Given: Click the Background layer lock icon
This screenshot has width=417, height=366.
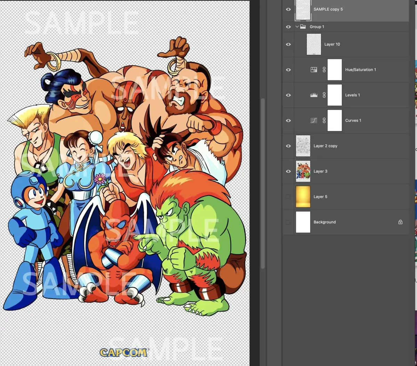Looking at the screenshot, I should coord(400,222).
